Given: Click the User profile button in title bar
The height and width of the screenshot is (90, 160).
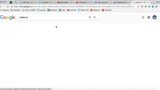Looking at the screenshot, I should tap(158, 2).
